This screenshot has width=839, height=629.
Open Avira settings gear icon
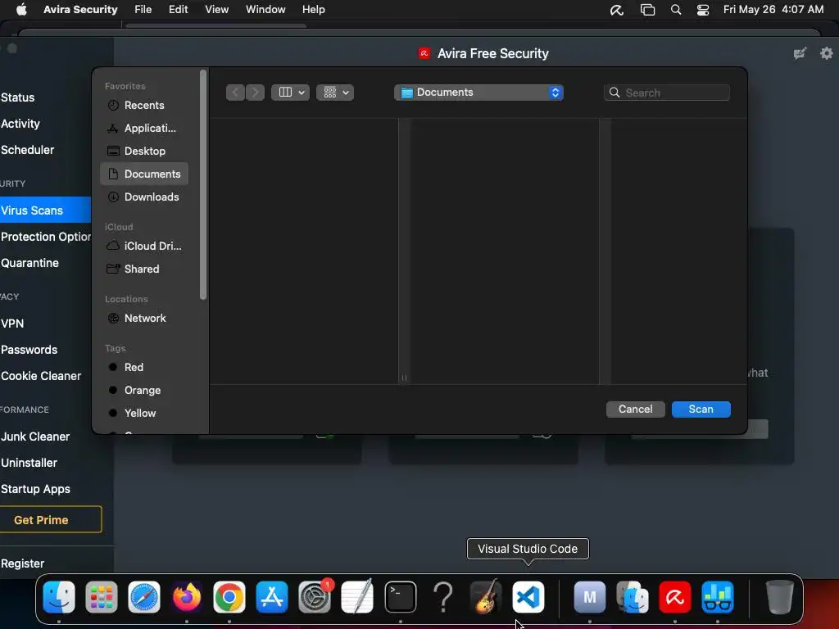[827, 53]
